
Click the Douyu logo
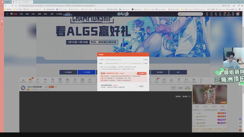[14, 14]
